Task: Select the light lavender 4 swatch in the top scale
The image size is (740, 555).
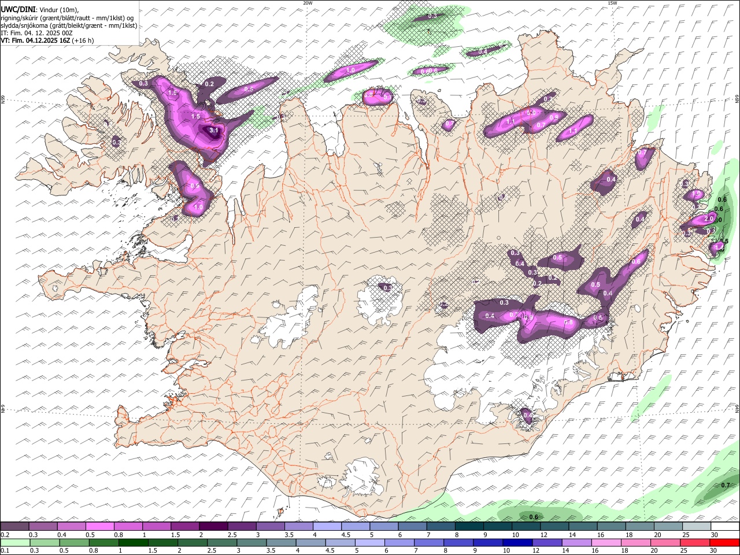Action: click(x=327, y=527)
